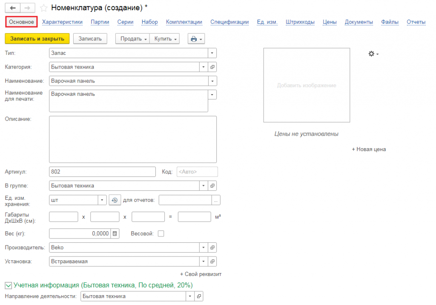436x305 pixels.
Task: Click Записать и закрыть button
Action: [x=37, y=39]
